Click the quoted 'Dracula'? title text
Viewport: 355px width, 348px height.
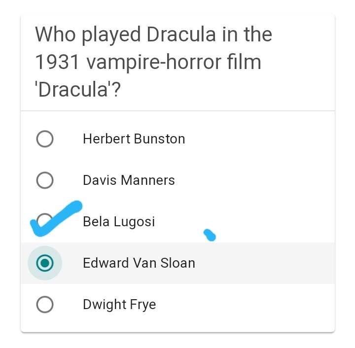(78, 91)
